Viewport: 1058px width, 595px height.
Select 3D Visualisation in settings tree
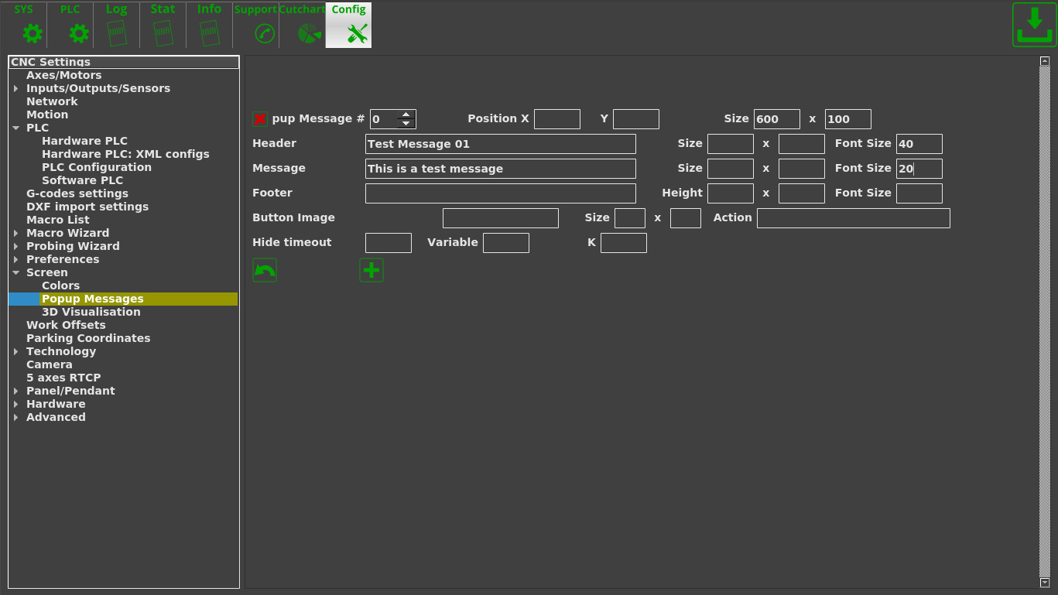point(91,312)
